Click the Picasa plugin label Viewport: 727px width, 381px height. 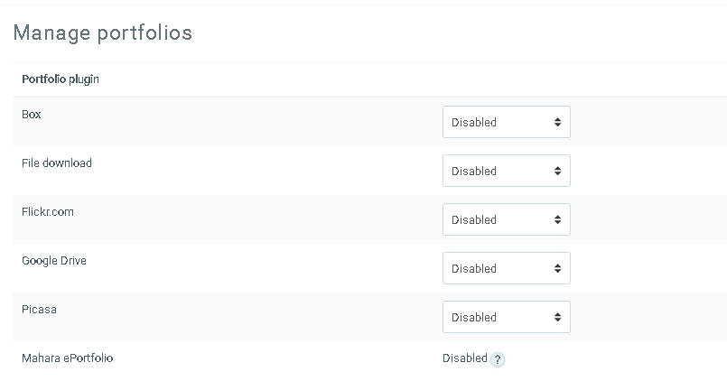click(x=39, y=310)
